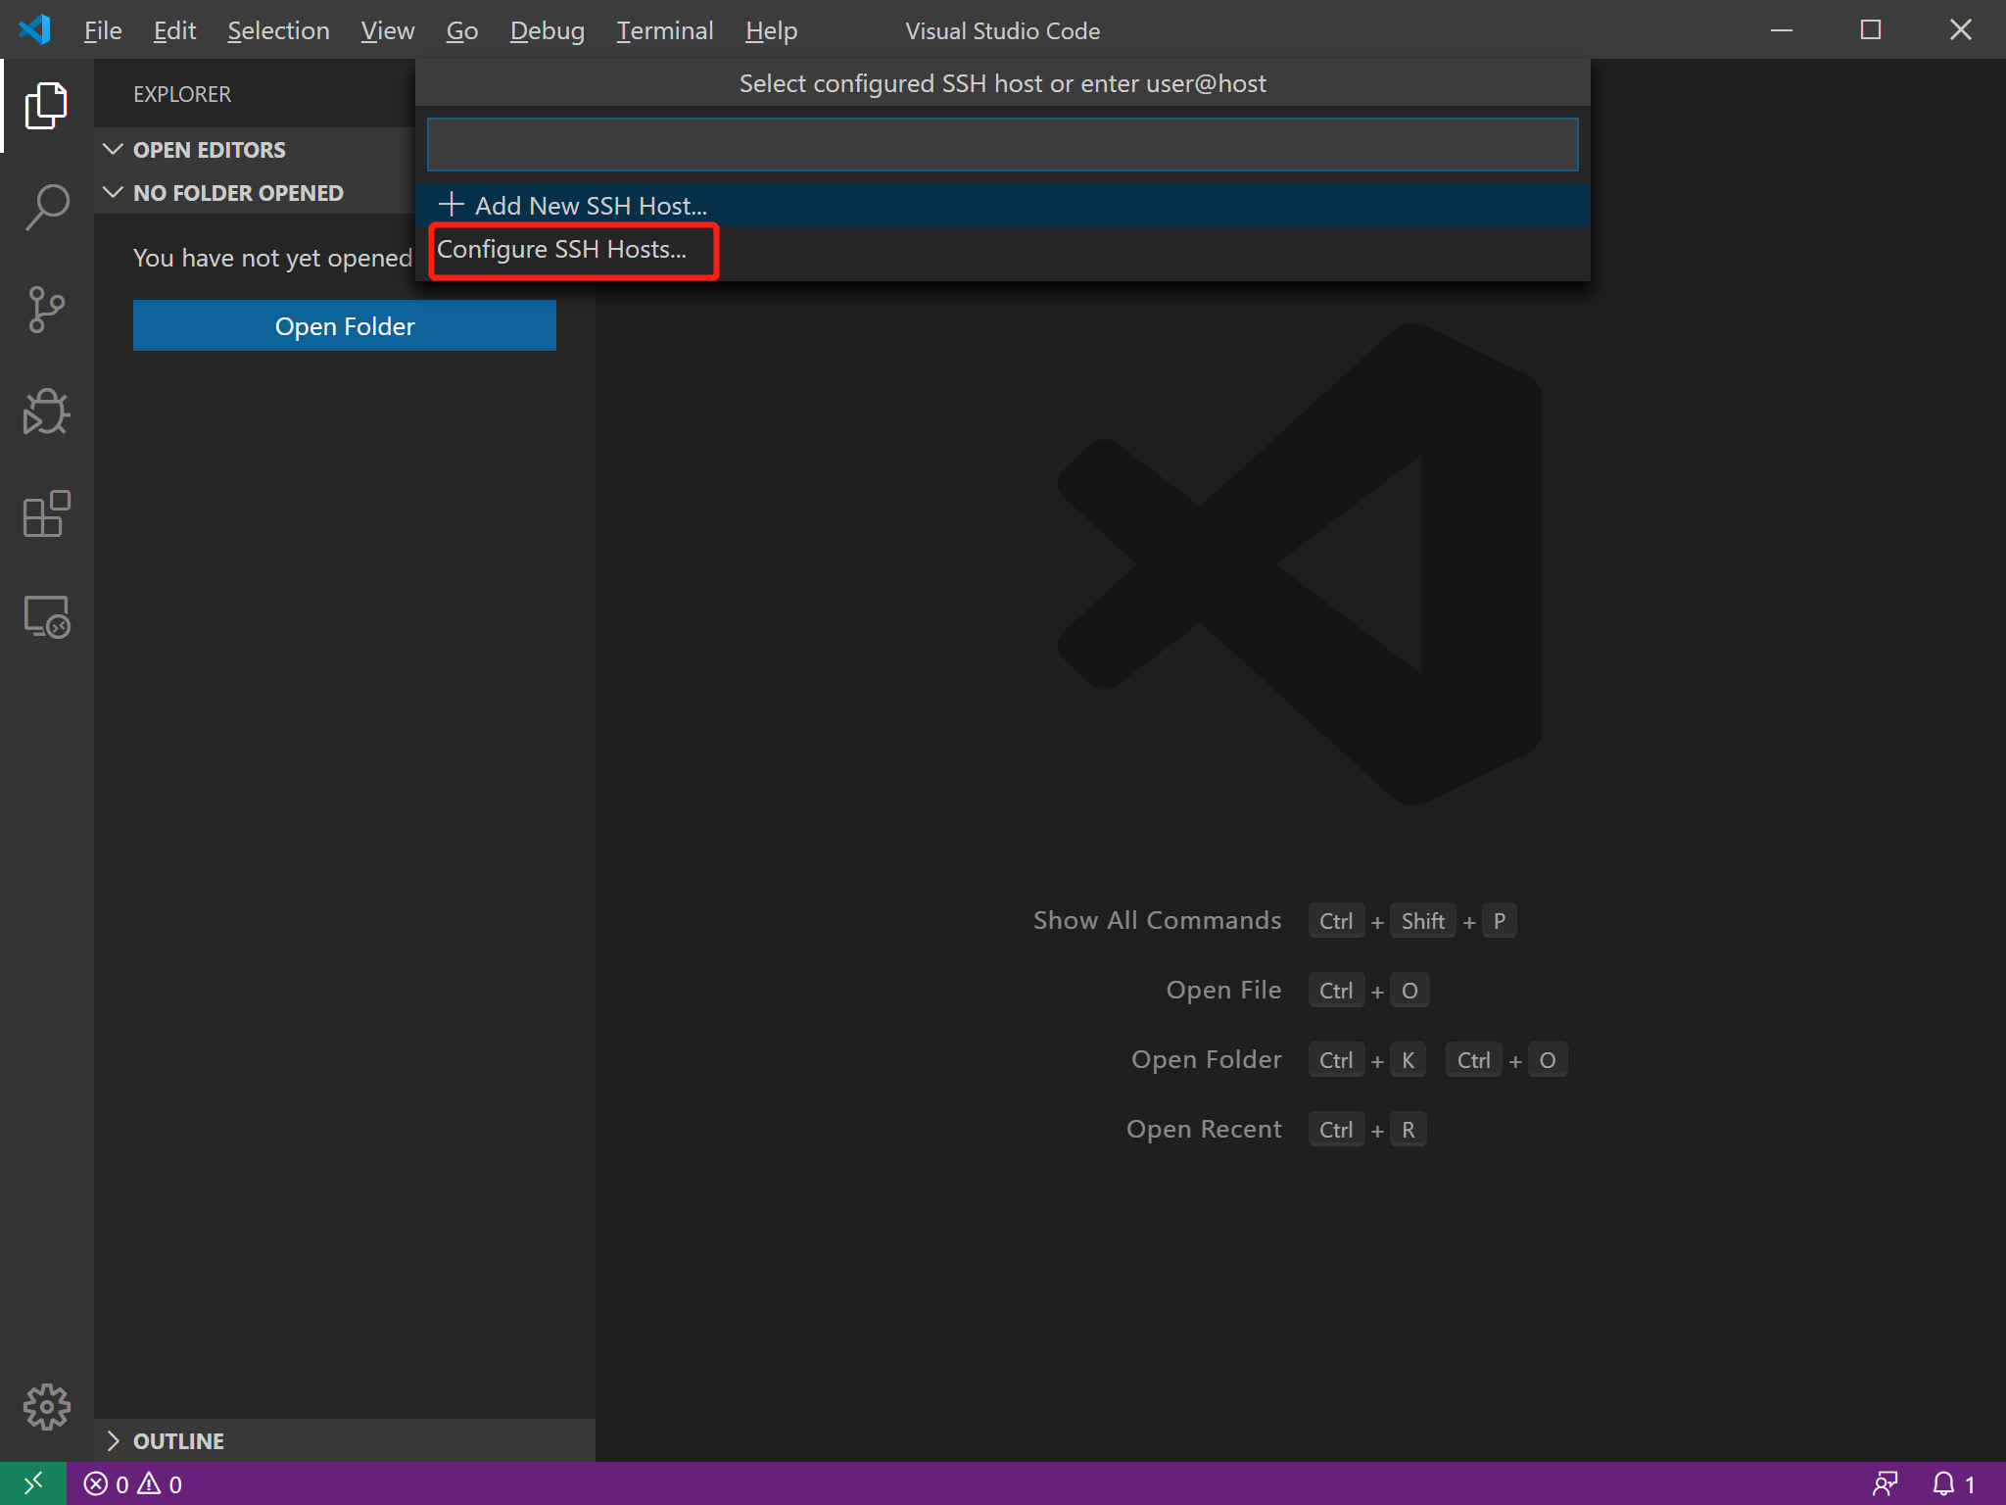Click the Open Folder button
2006x1505 pixels.
click(344, 325)
